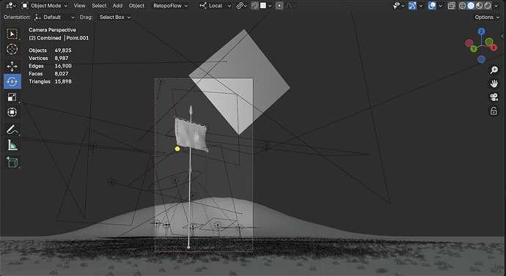This screenshot has height=276, width=506.
Task: Click the negative X axis gizmo circle
Action: pyautogui.click(x=469, y=43)
